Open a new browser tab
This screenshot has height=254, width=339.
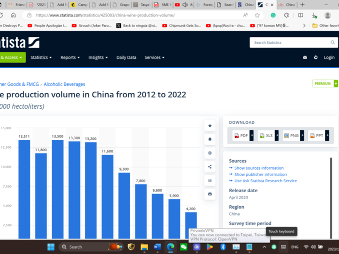pyautogui.click(x=302, y=4)
